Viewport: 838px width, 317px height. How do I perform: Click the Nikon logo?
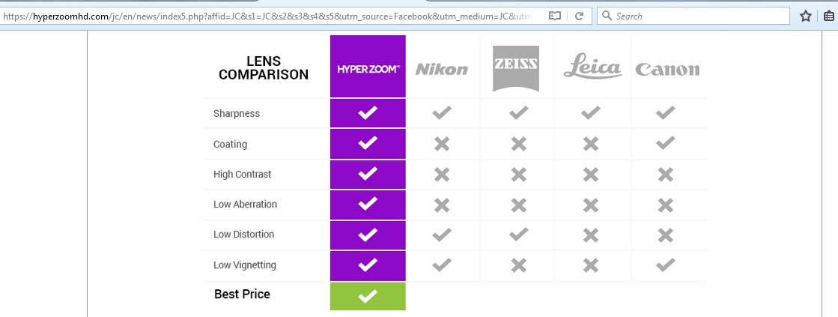(441, 70)
